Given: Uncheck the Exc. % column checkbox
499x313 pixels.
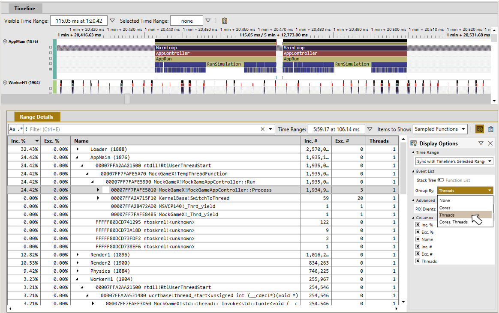Looking at the screenshot, I should coord(418,232).
